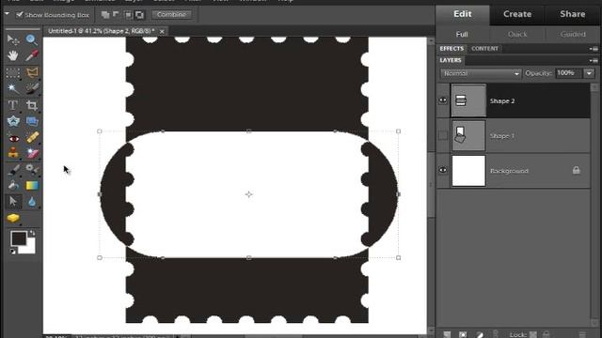Click the Combine button

[x=171, y=15]
